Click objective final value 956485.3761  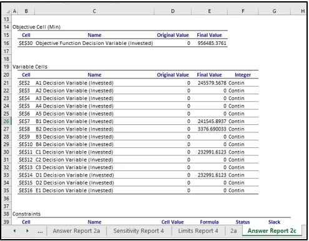212,43
